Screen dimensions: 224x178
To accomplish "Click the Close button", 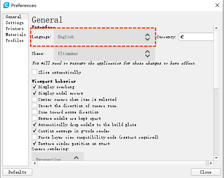I will 206,172.
